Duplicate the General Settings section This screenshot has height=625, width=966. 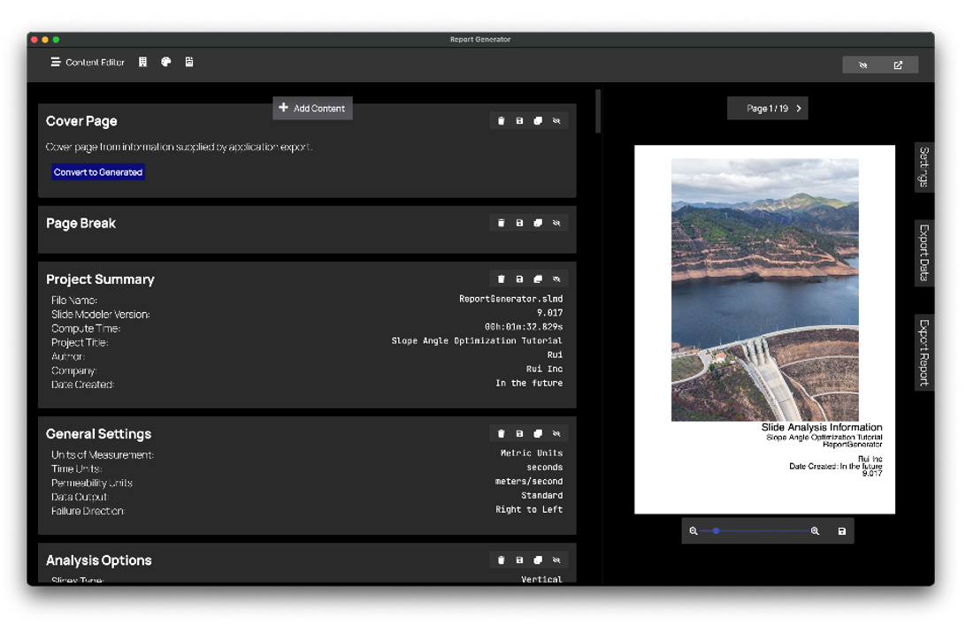pyautogui.click(x=538, y=434)
